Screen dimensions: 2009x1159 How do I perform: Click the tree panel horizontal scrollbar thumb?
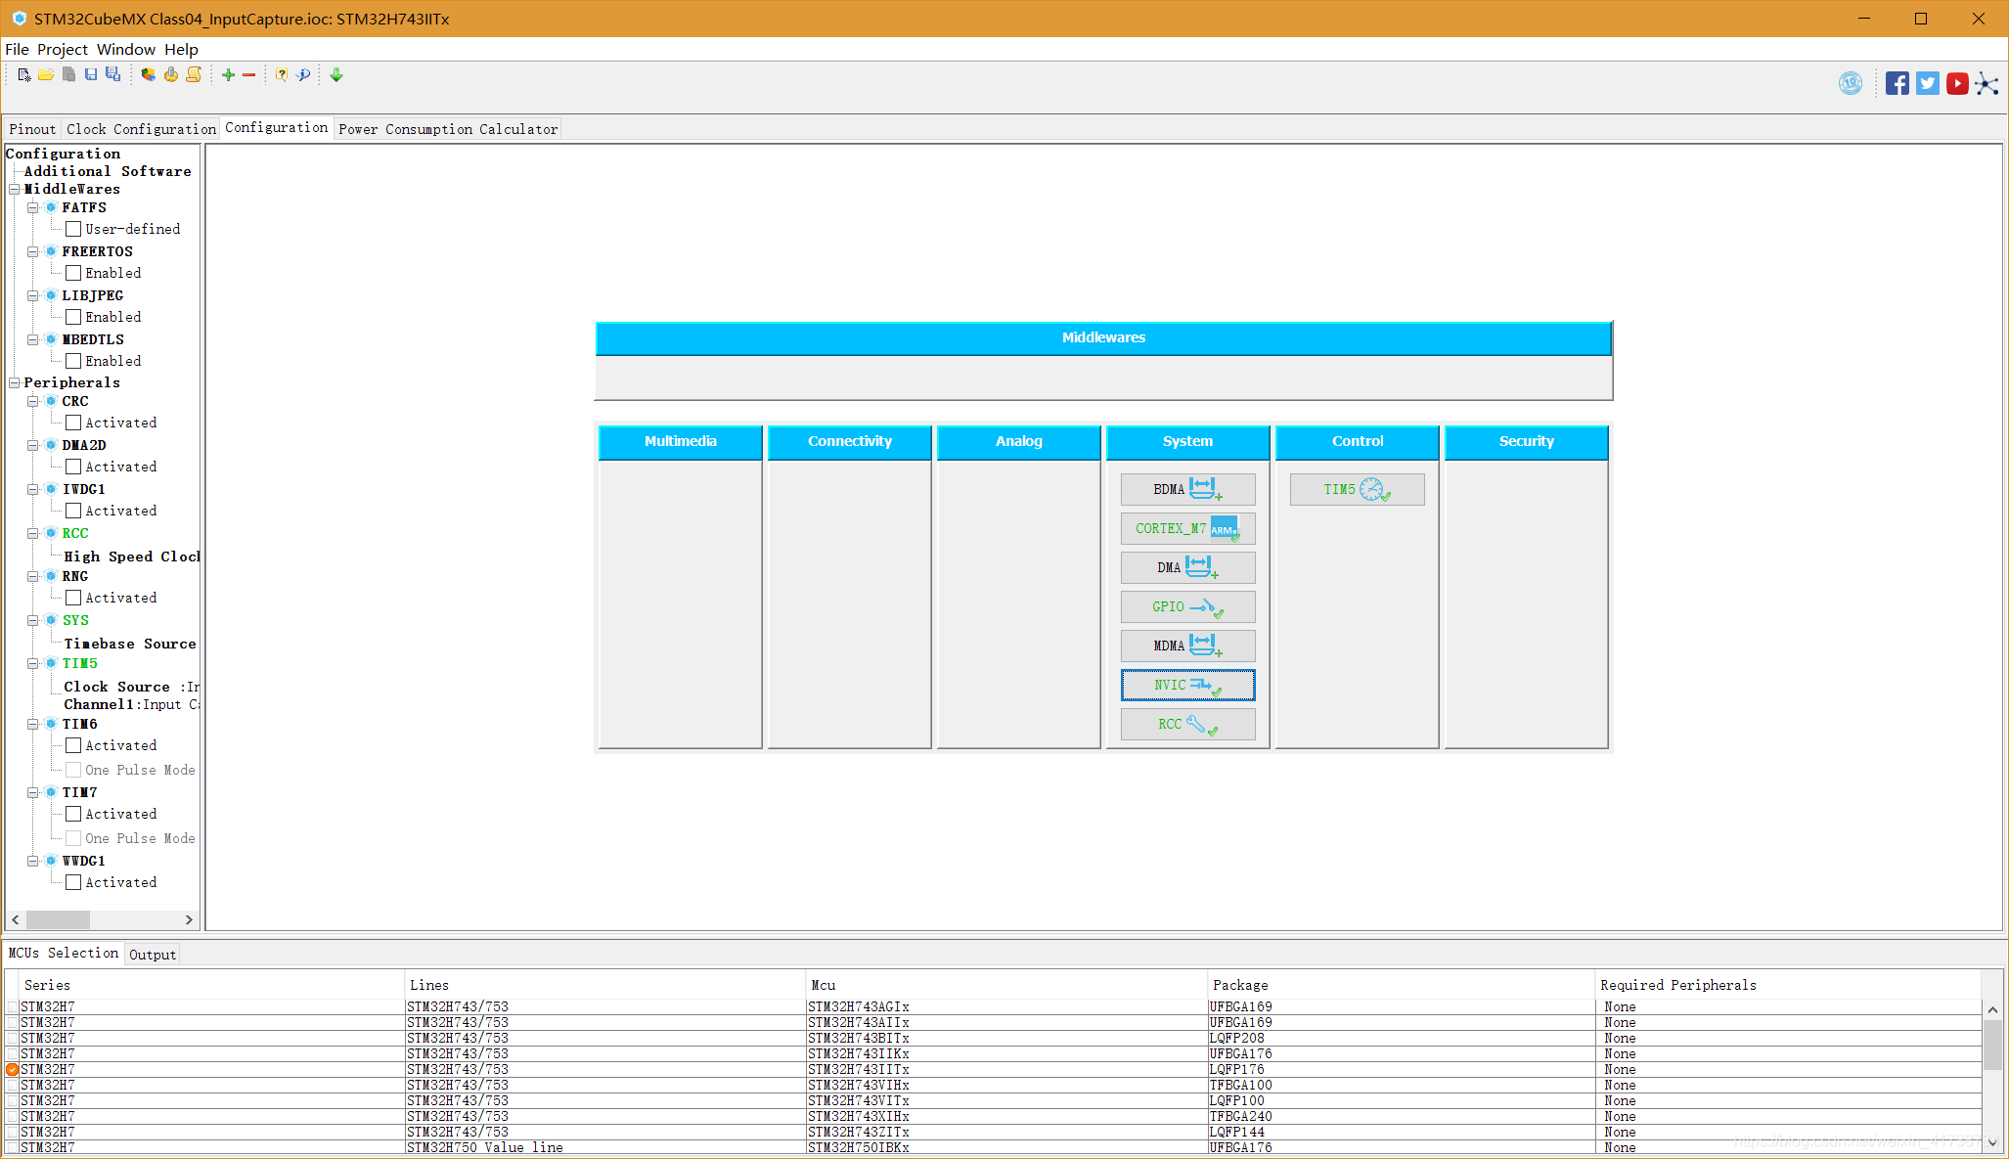pos(58,919)
